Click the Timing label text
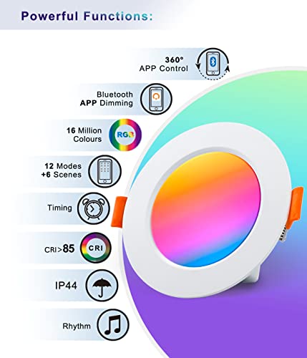The width and height of the screenshot is (307, 358). 59,208
